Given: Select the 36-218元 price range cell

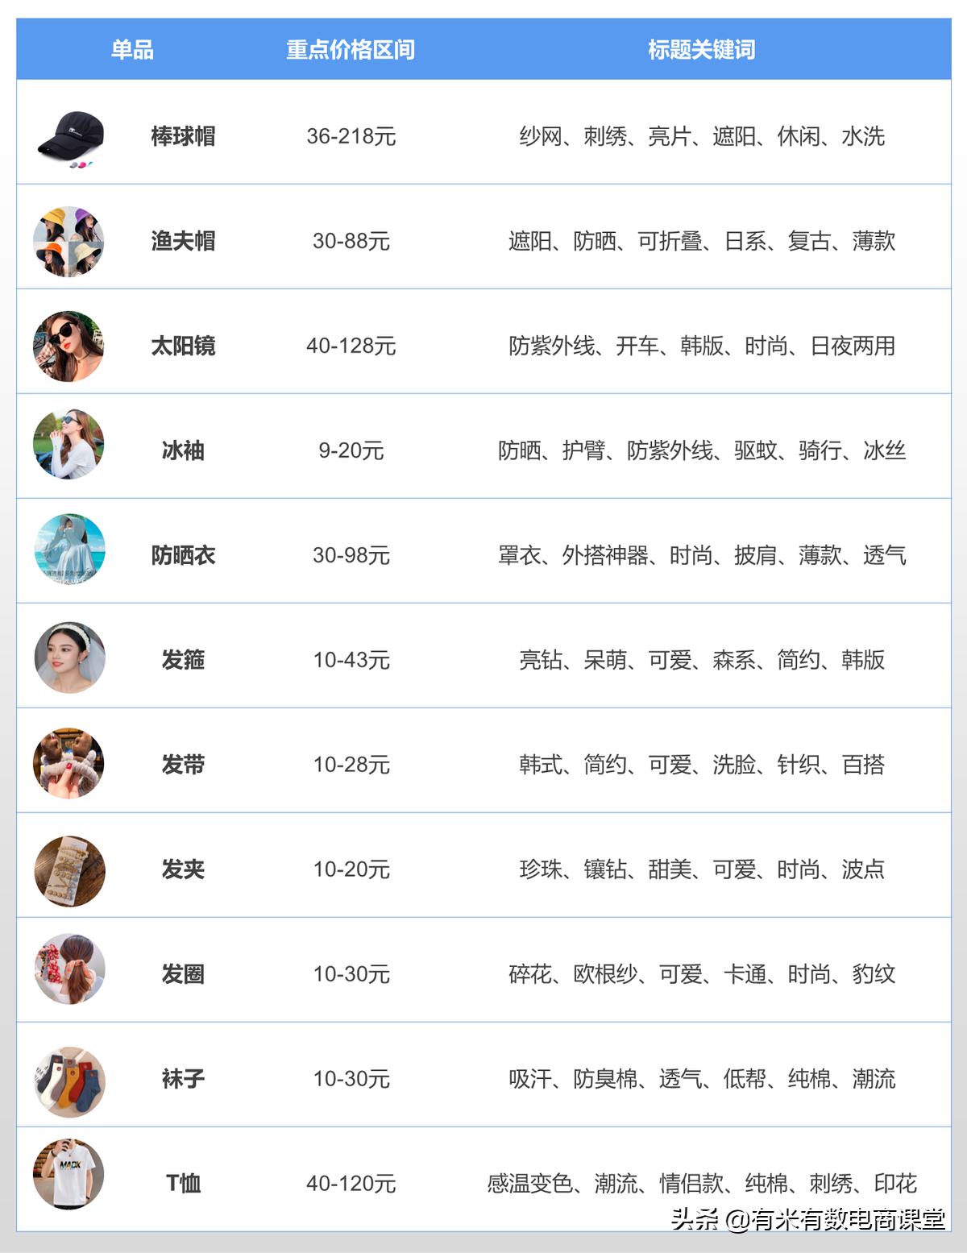Looking at the screenshot, I should coord(351,136).
